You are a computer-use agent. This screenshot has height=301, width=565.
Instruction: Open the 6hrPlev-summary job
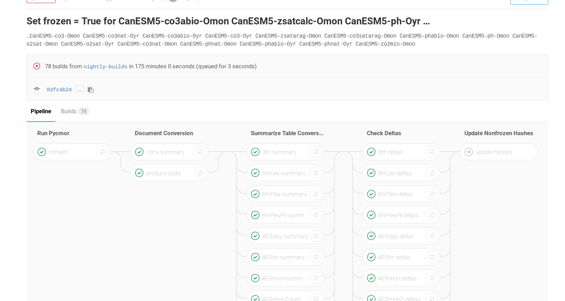point(284,194)
